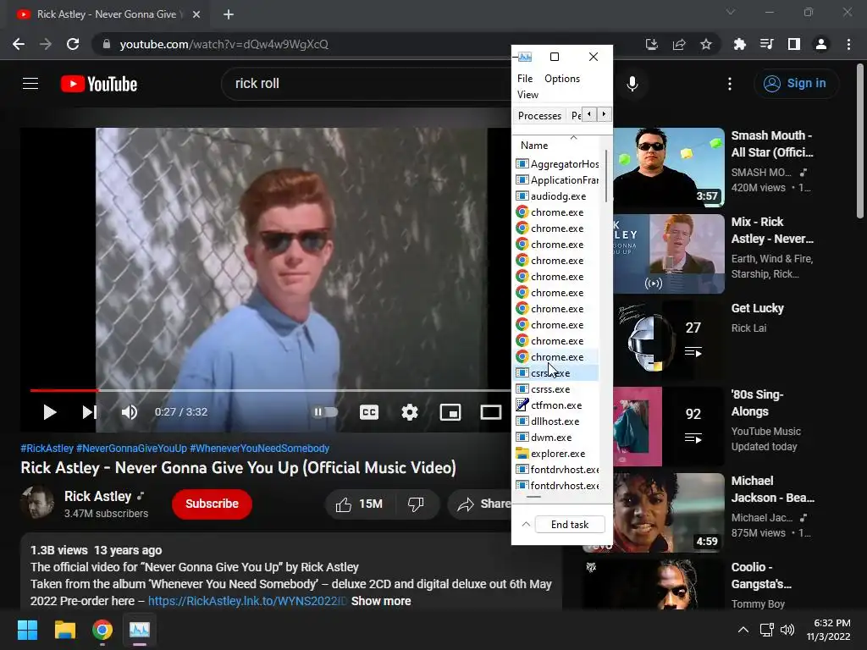Open Windows Start menu
This screenshot has height=650, width=867.
(x=27, y=630)
